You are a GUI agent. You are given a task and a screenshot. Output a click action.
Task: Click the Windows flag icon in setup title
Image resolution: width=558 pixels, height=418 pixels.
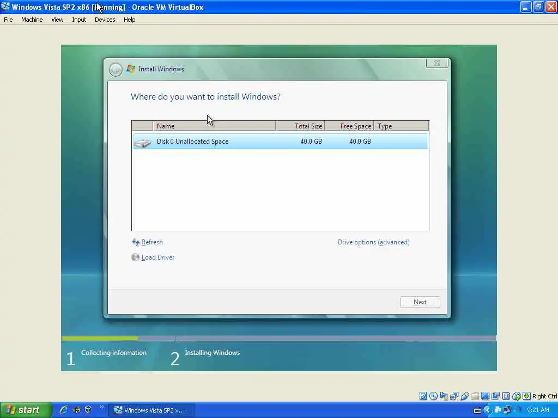131,69
